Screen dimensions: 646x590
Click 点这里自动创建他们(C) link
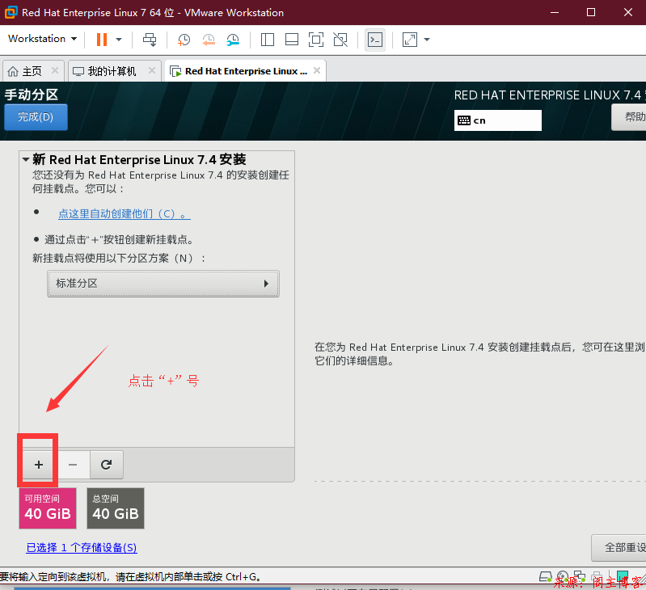[124, 213]
